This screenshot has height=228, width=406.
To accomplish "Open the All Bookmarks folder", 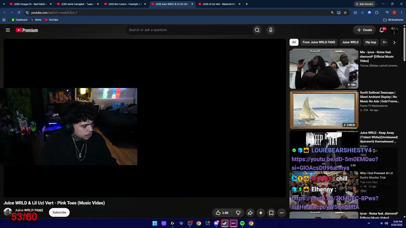I will tap(393, 20).
